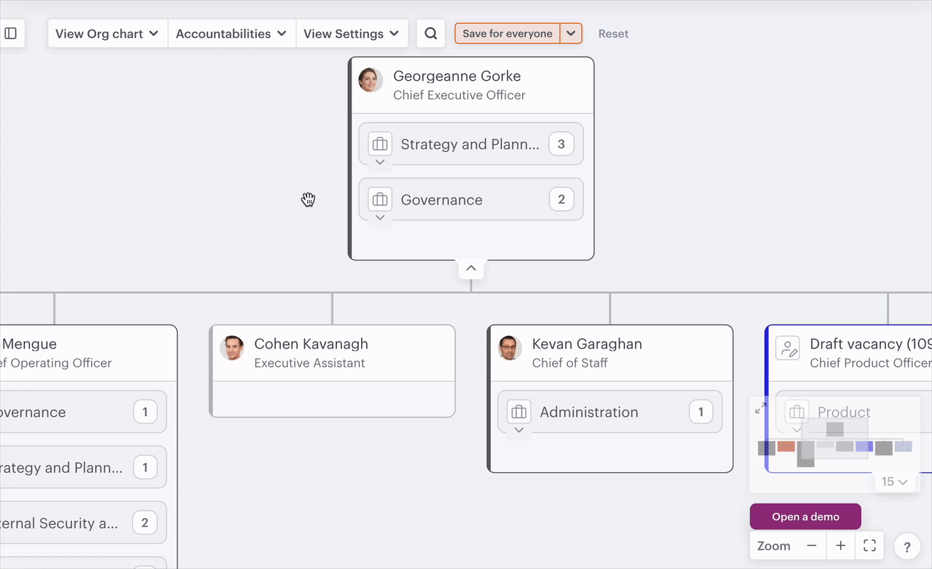Zoom out with the minus button

pos(811,546)
